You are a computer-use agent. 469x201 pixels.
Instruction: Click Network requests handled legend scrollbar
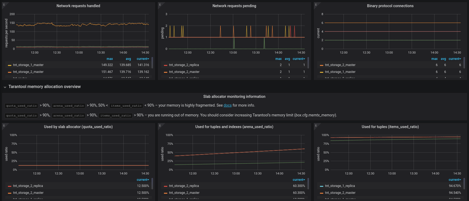point(152,63)
